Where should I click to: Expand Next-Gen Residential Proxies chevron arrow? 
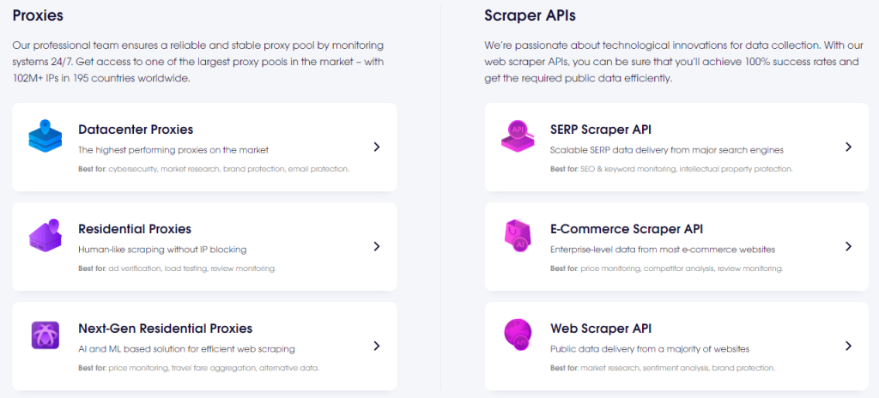(377, 346)
